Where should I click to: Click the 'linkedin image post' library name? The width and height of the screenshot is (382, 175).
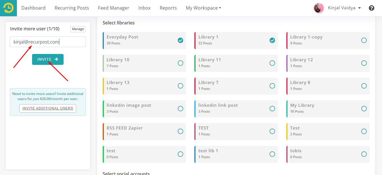[x=129, y=105]
